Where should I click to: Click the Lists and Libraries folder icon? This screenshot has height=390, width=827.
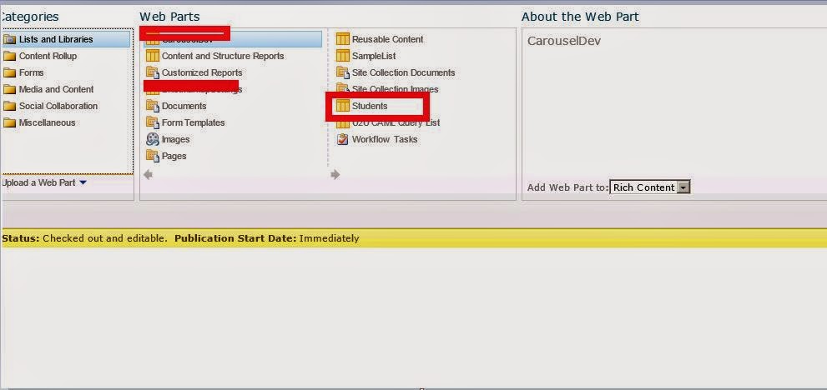pos(9,39)
